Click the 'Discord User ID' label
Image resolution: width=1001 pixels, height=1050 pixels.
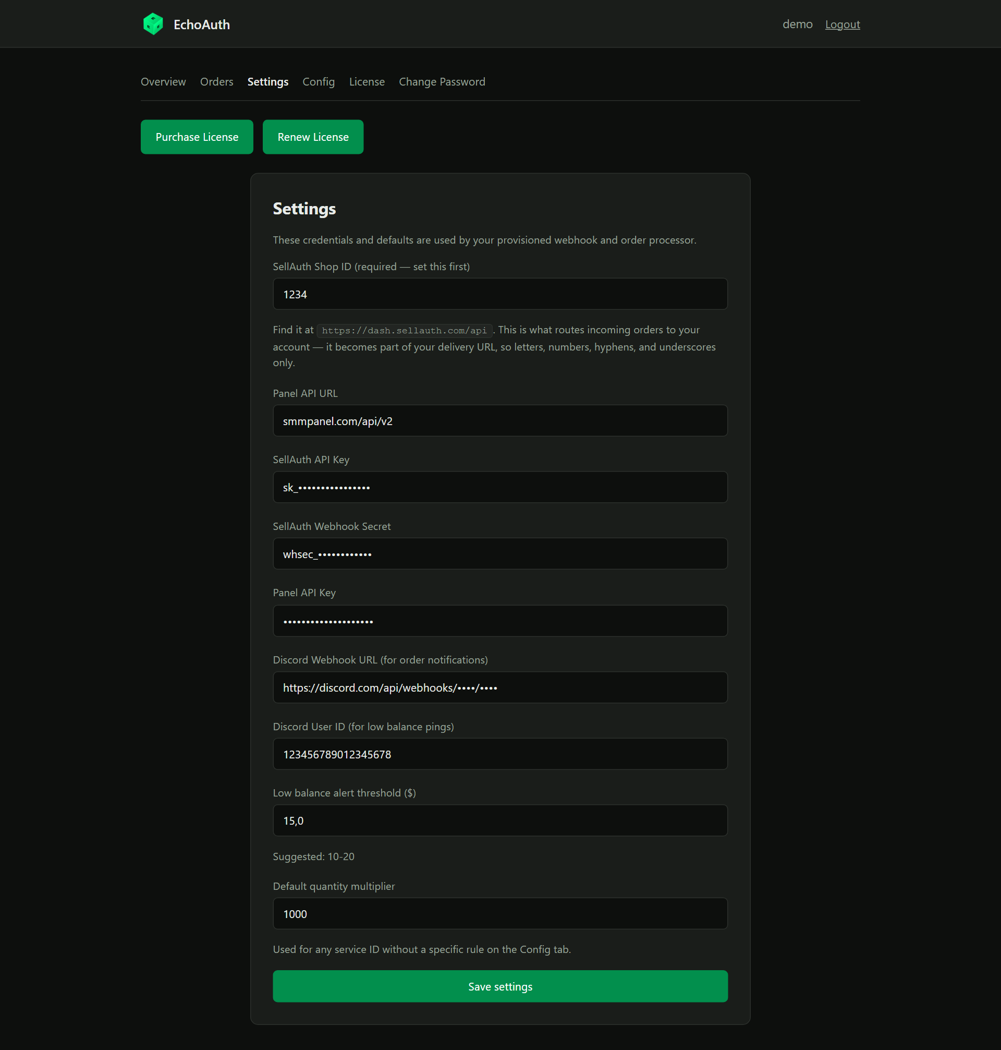(363, 727)
